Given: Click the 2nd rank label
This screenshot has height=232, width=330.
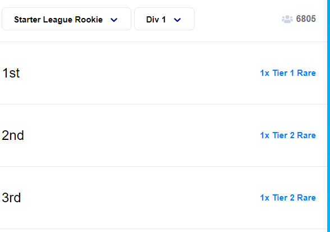Looking at the screenshot, I should tap(12, 135).
